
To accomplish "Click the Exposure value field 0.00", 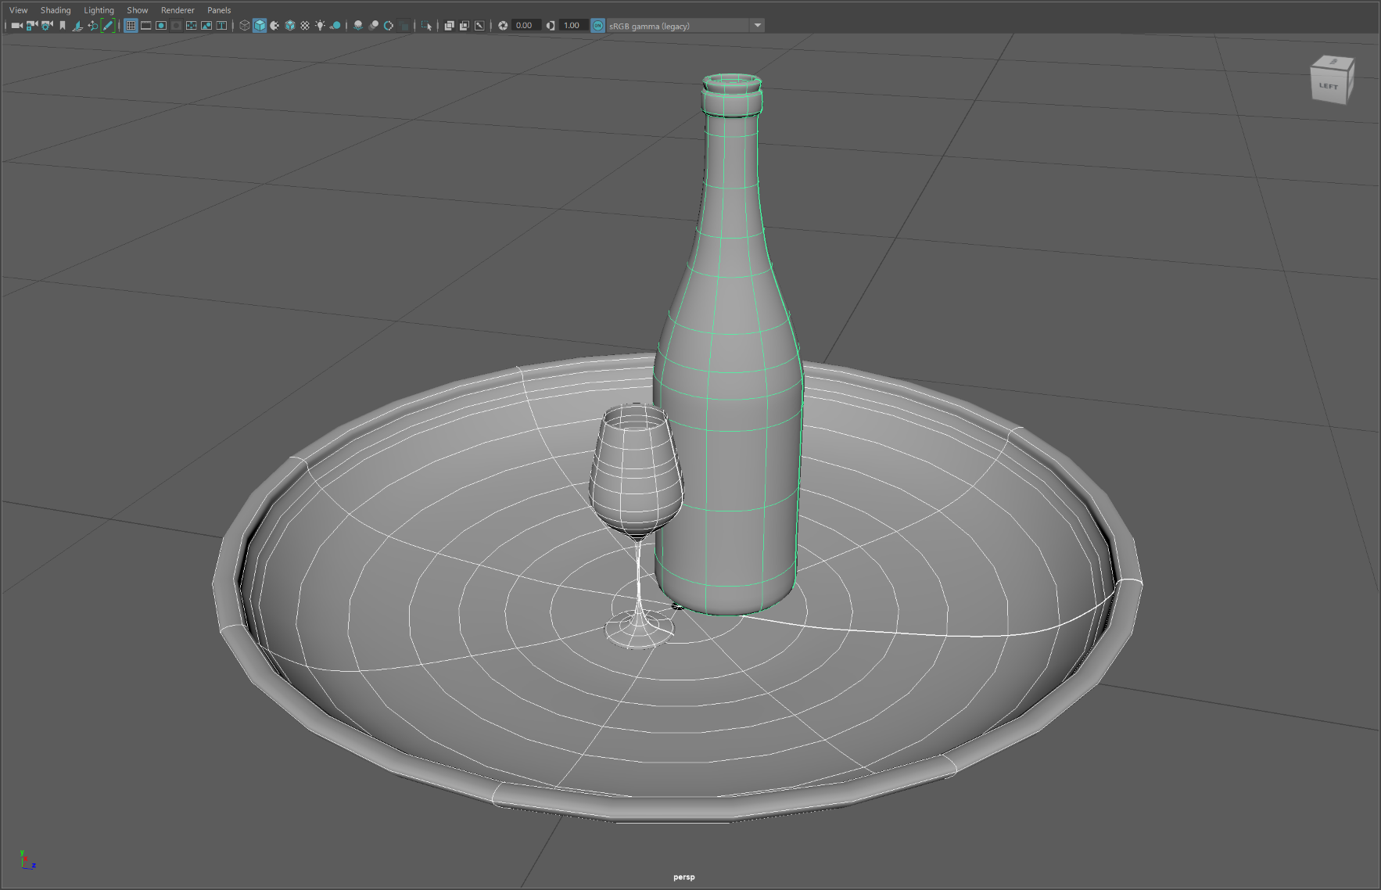I will coord(525,26).
